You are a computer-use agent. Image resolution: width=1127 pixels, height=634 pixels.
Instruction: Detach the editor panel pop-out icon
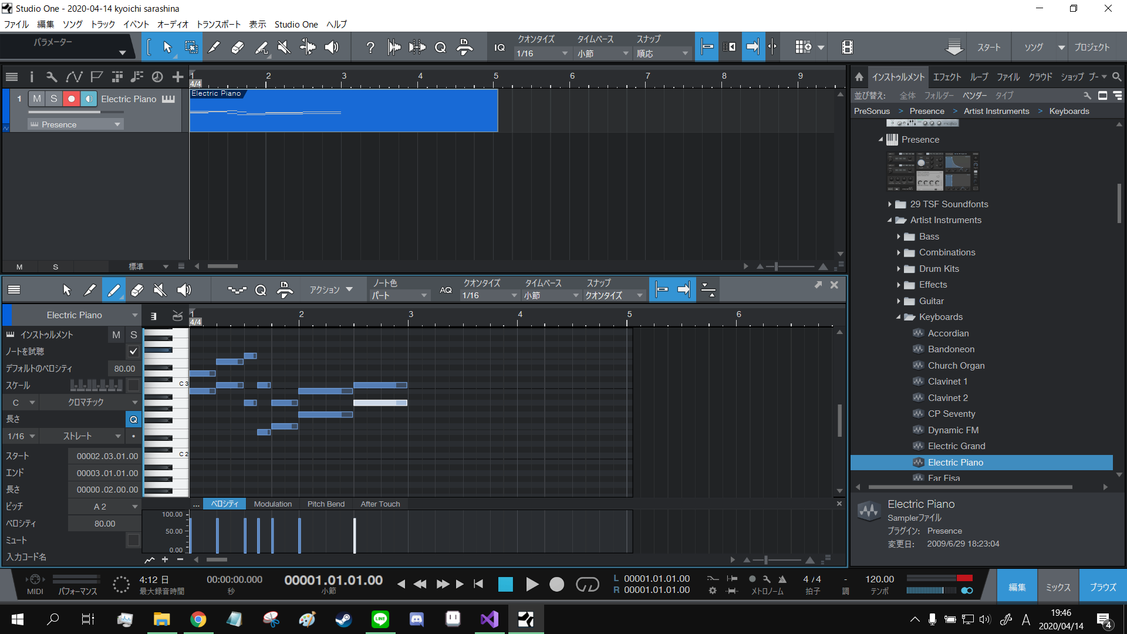818,285
